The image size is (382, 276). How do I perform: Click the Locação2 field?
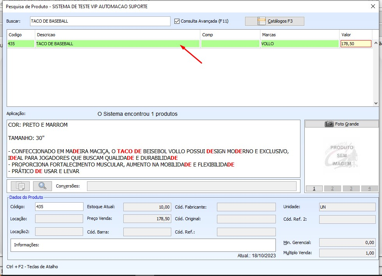(x=59, y=232)
